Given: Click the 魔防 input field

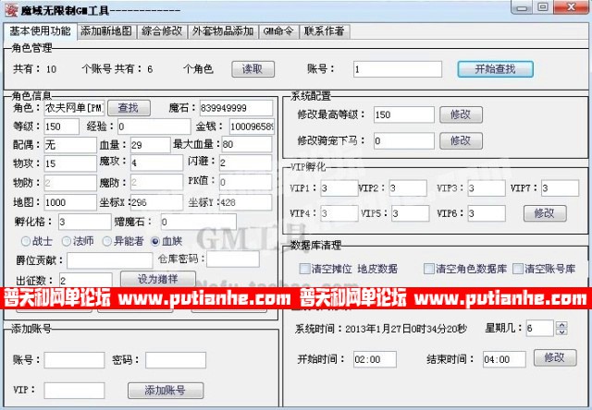Looking at the screenshot, I should (x=156, y=183).
